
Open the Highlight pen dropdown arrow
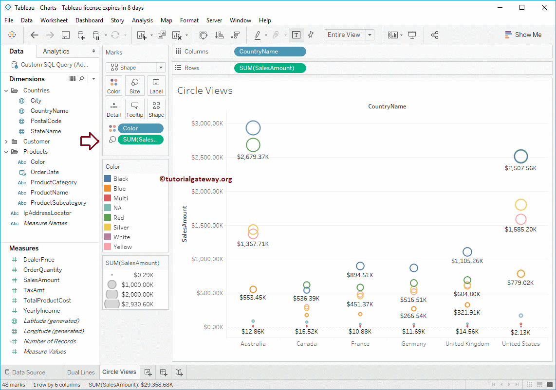(266, 35)
